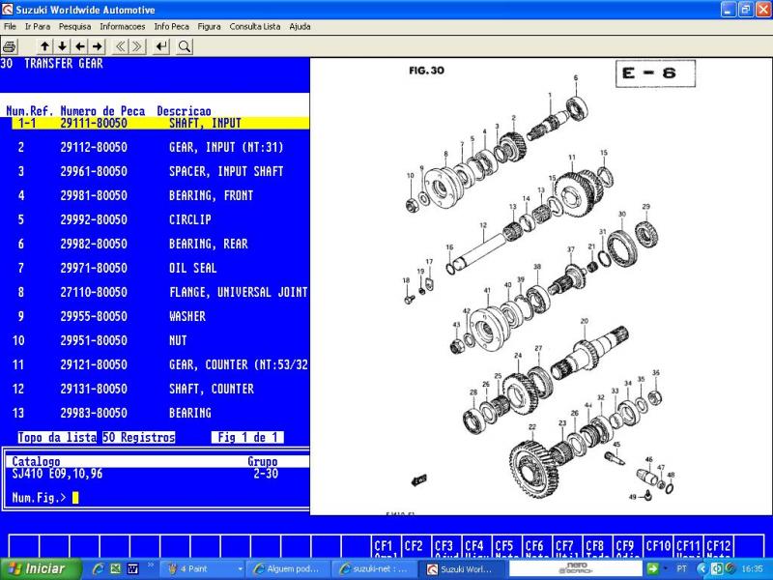773x580 pixels.
Task: Click the right arrow toolbar button
Action: click(x=98, y=46)
